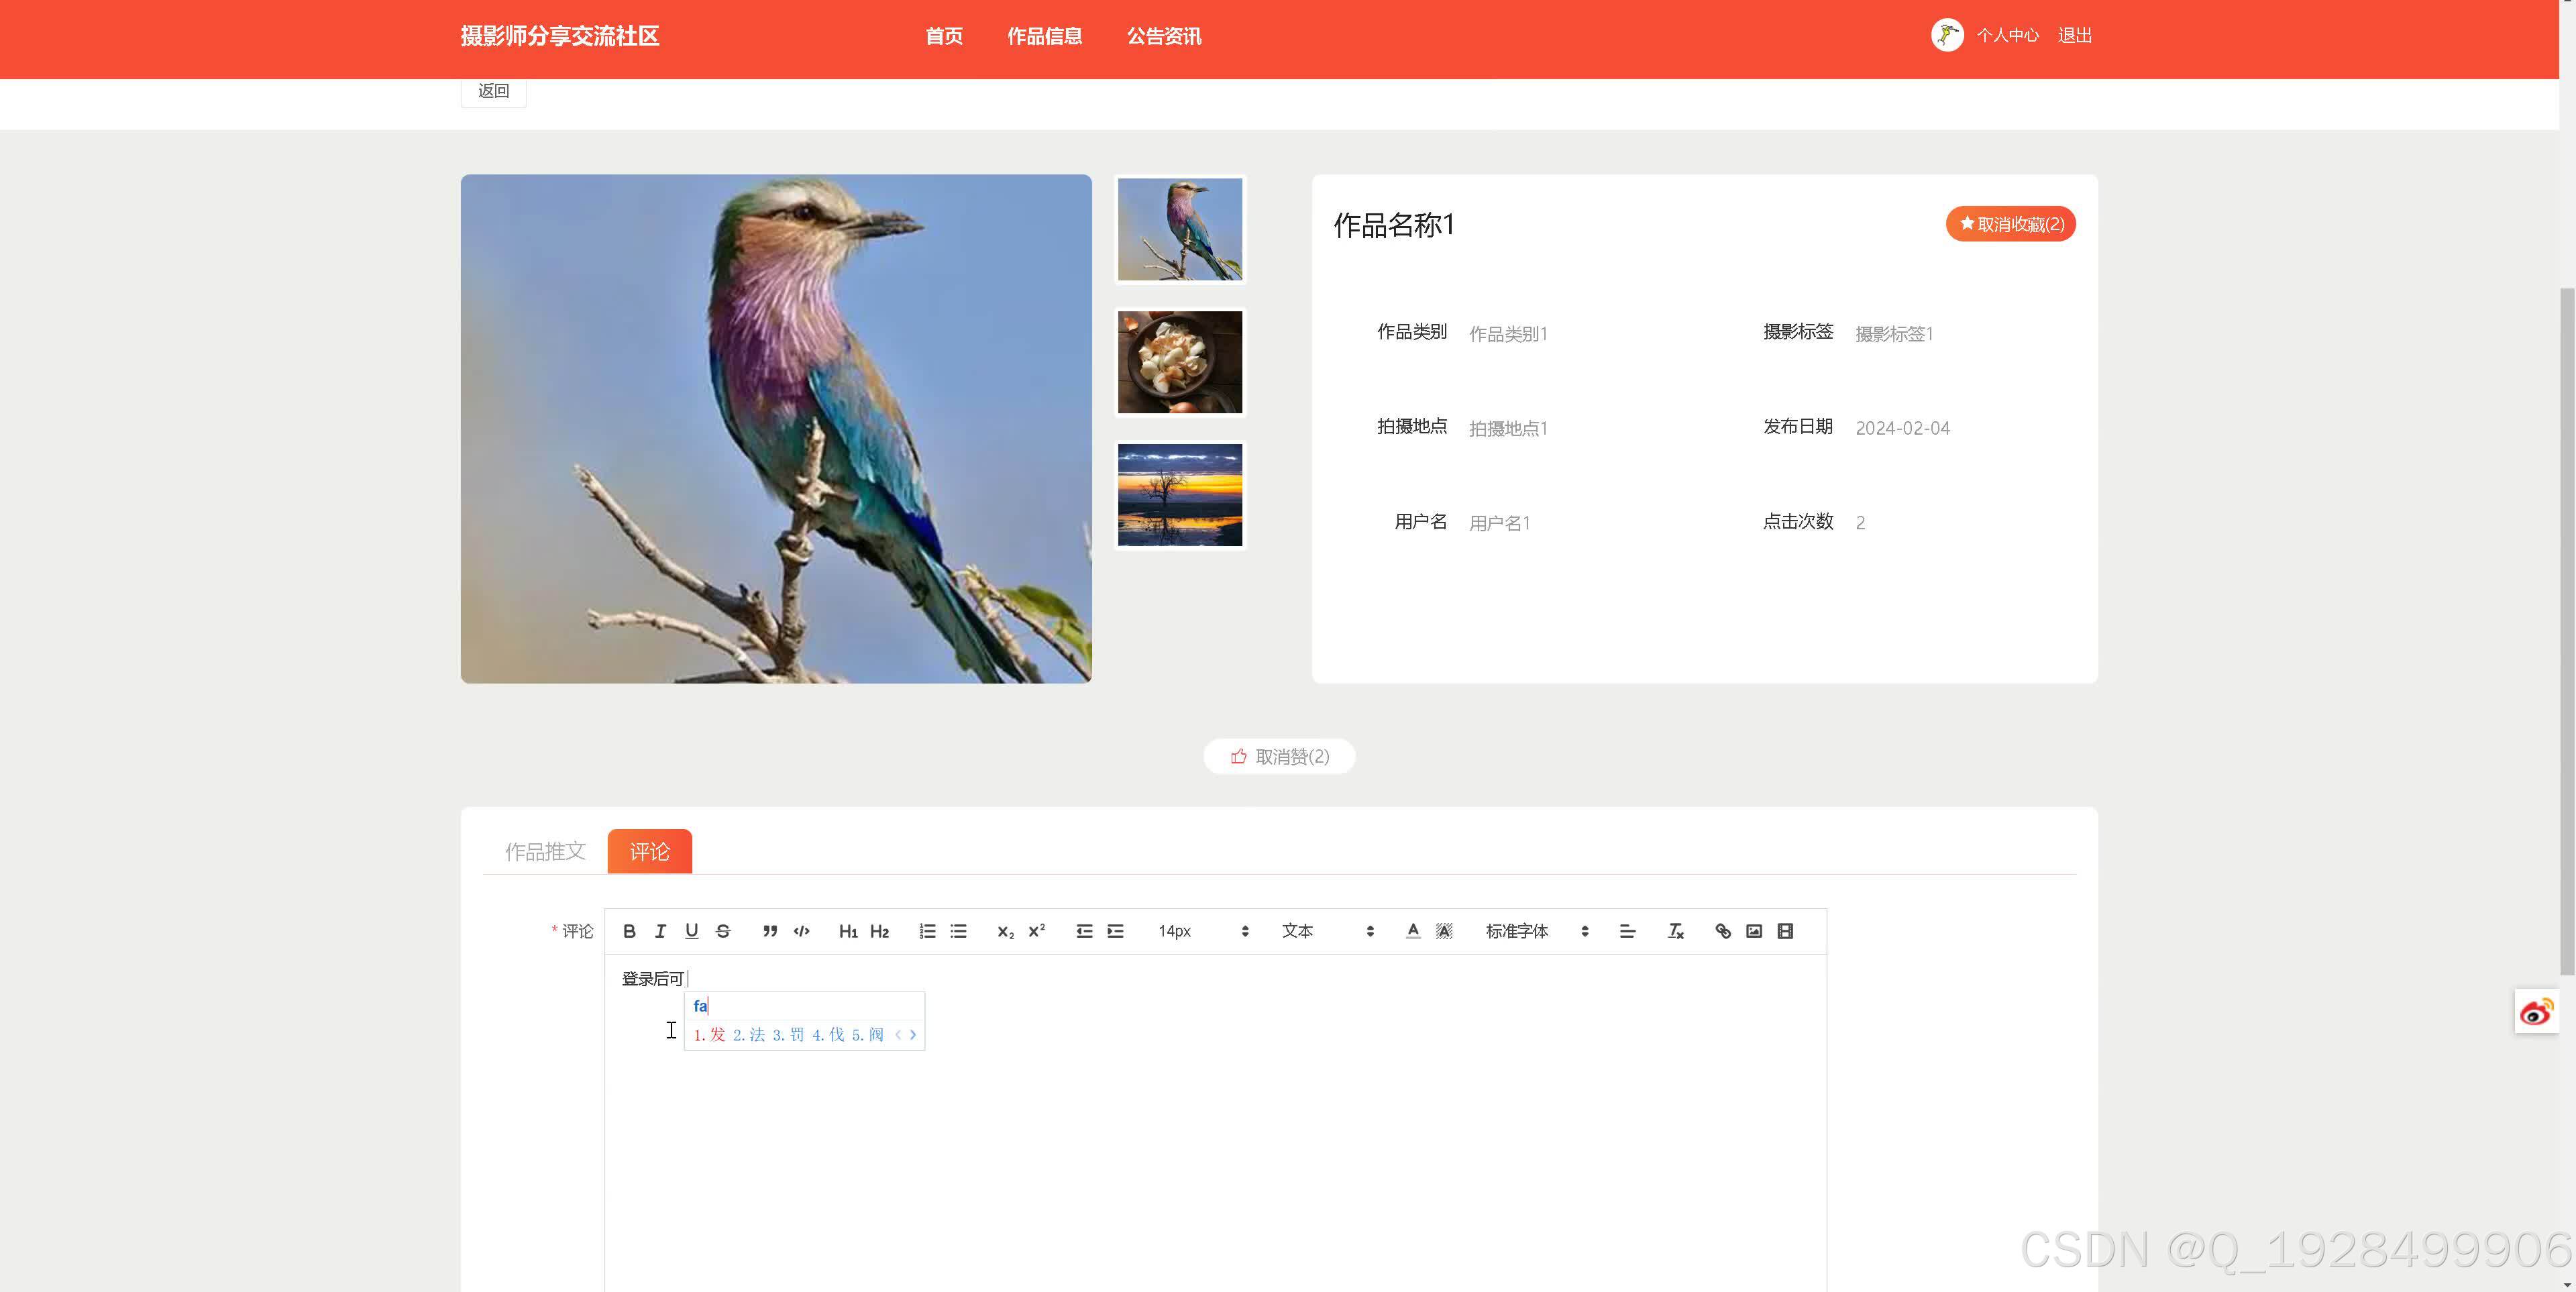Click the code block icon
Screen dimensions: 2576x1292
click(801, 931)
